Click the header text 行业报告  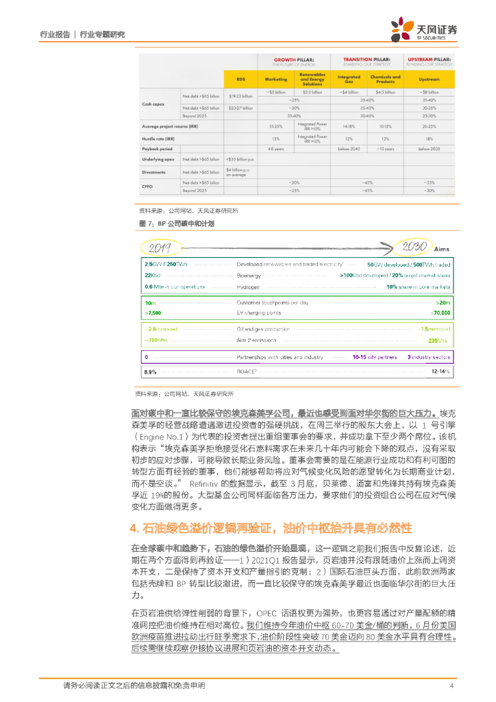[55, 34]
